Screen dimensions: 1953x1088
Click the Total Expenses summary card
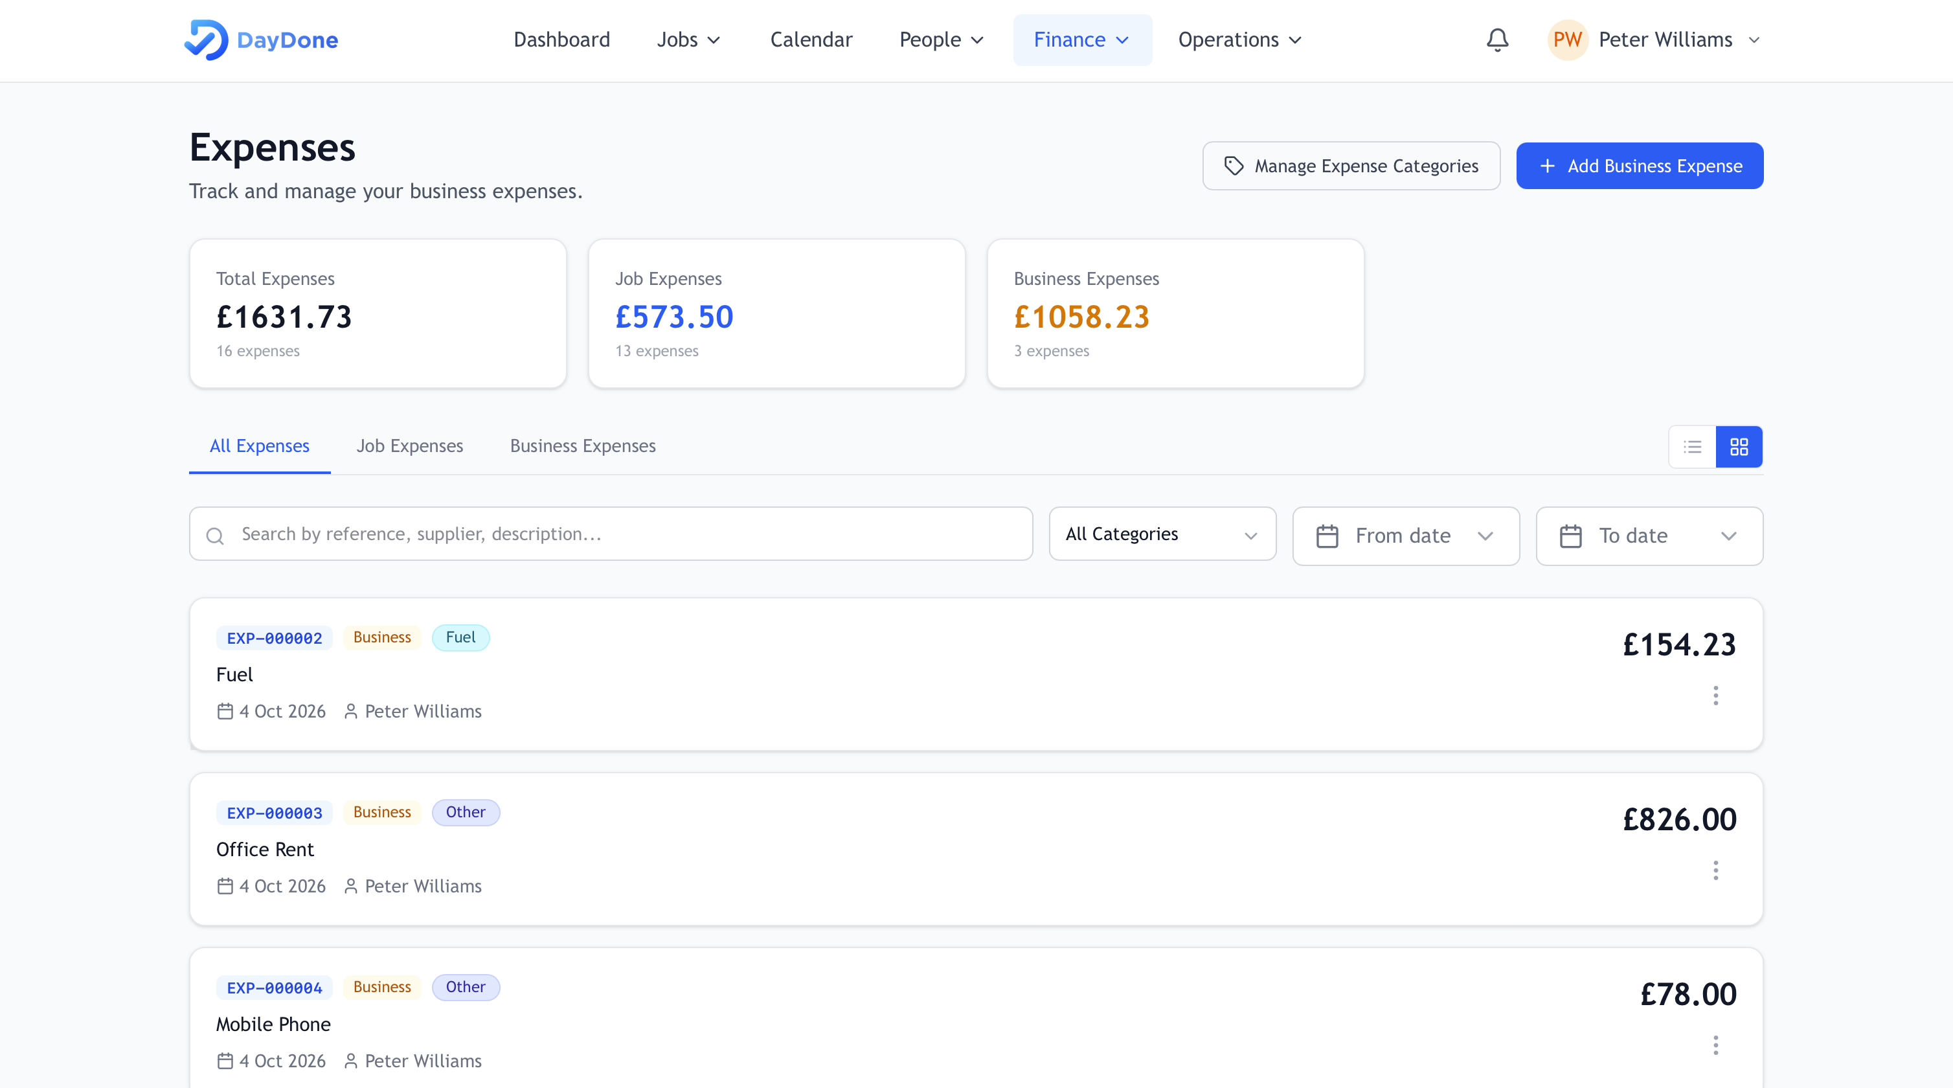[378, 314]
